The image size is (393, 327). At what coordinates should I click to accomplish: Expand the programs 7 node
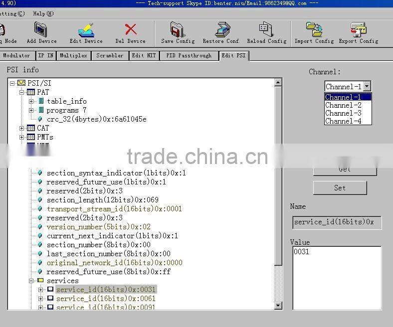31,110
